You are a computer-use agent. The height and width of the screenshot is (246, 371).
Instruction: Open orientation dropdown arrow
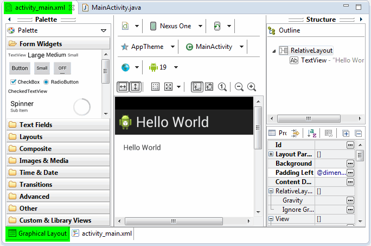[x=229, y=26]
